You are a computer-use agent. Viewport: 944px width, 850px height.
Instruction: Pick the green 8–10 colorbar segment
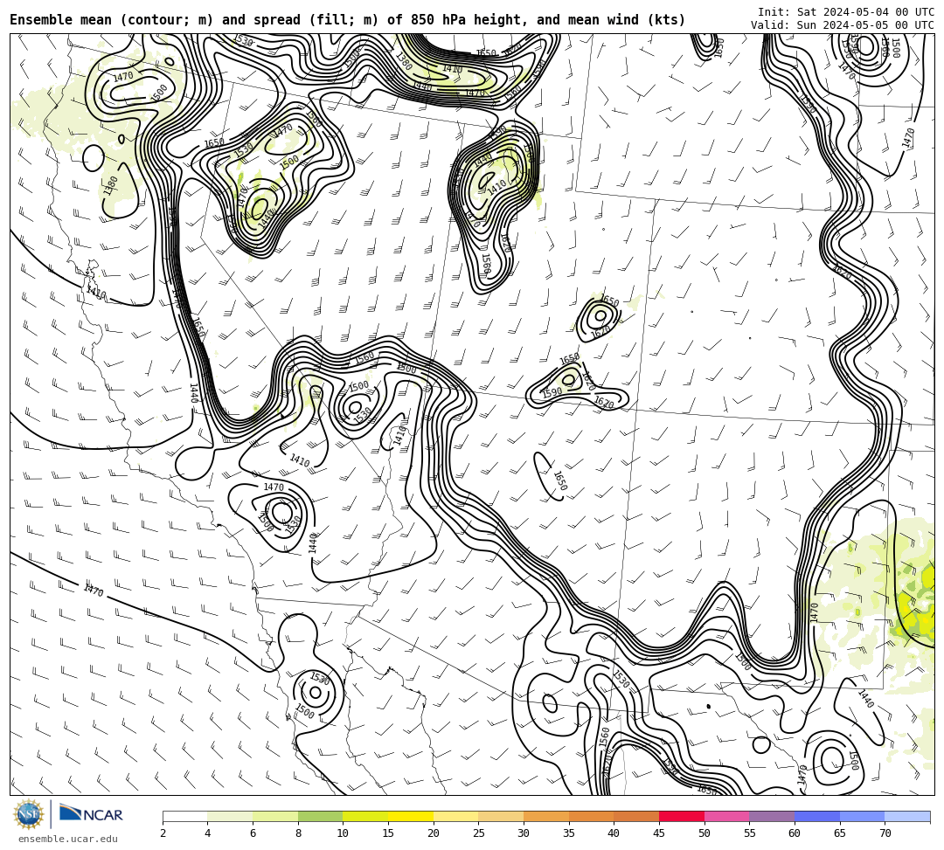pyautogui.click(x=320, y=816)
